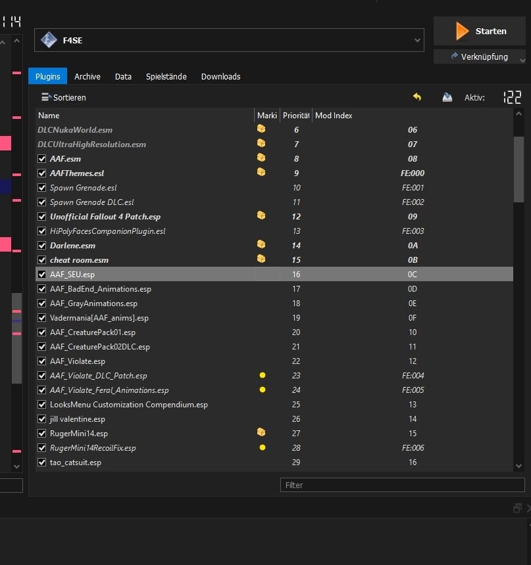Disable the AAF_Violate.esp plugin checkbox
This screenshot has height=565, width=531.
coord(42,361)
